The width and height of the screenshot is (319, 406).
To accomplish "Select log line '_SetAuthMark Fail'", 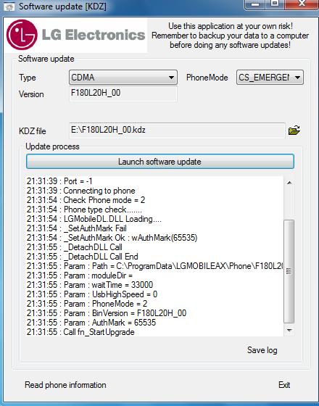I will (x=77, y=228).
